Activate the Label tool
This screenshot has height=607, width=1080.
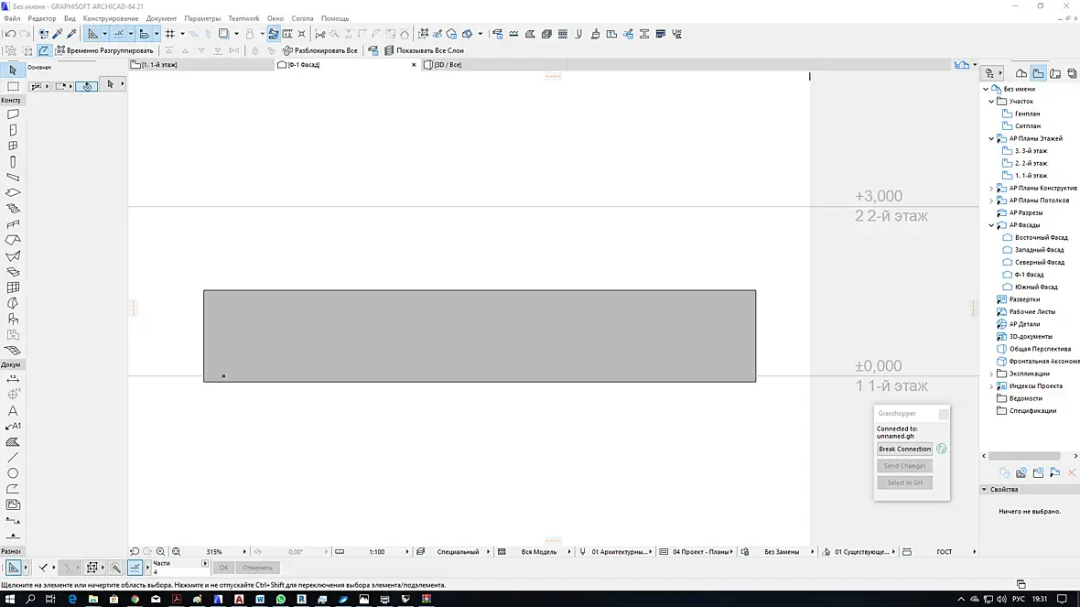coord(13,427)
